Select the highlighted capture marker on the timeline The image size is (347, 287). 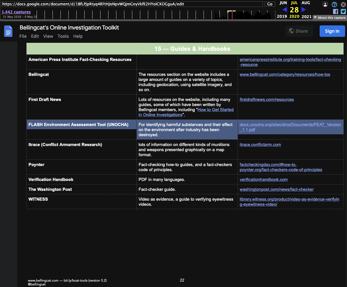[232, 15]
